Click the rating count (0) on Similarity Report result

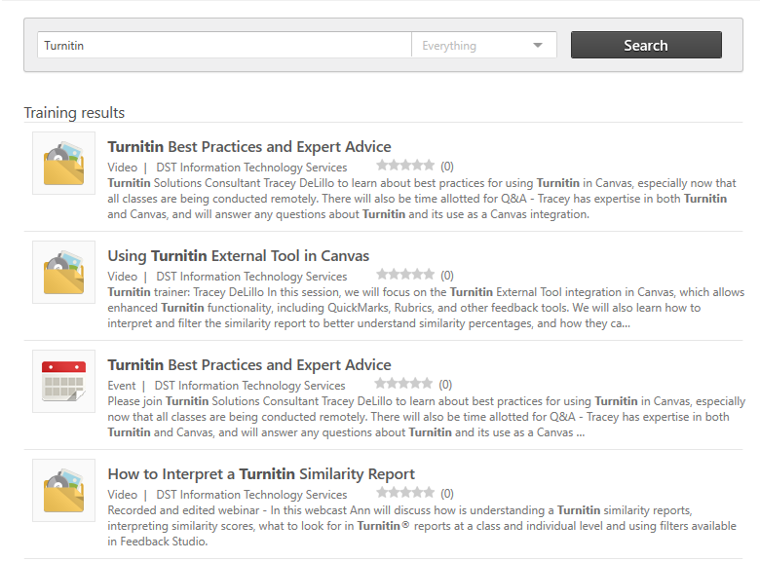[446, 494]
